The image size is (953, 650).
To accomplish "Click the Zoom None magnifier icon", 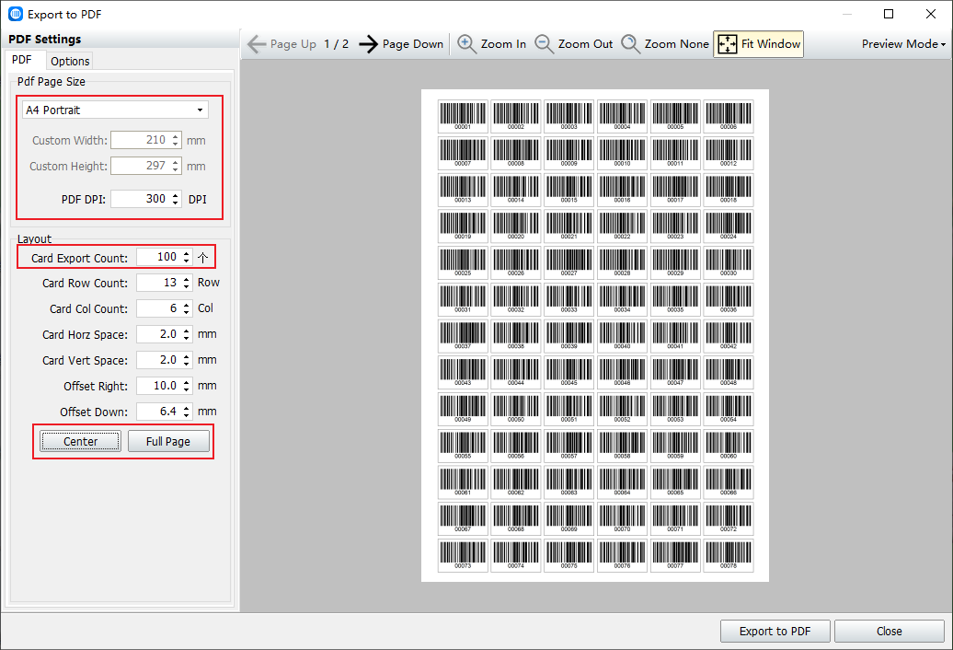I will click(x=630, y=44).
